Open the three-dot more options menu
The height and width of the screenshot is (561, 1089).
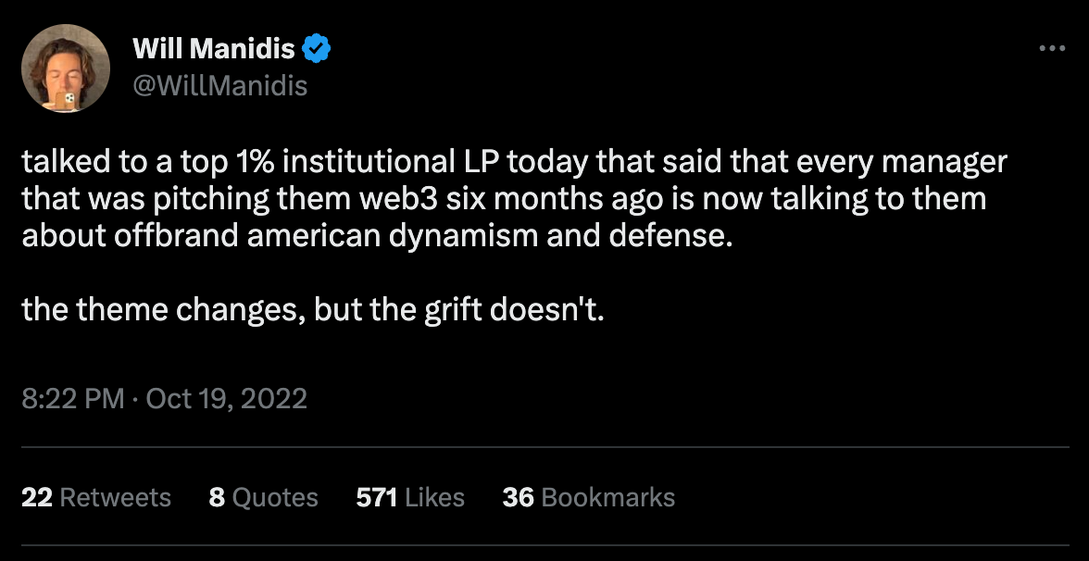[x=1052, y=48]
